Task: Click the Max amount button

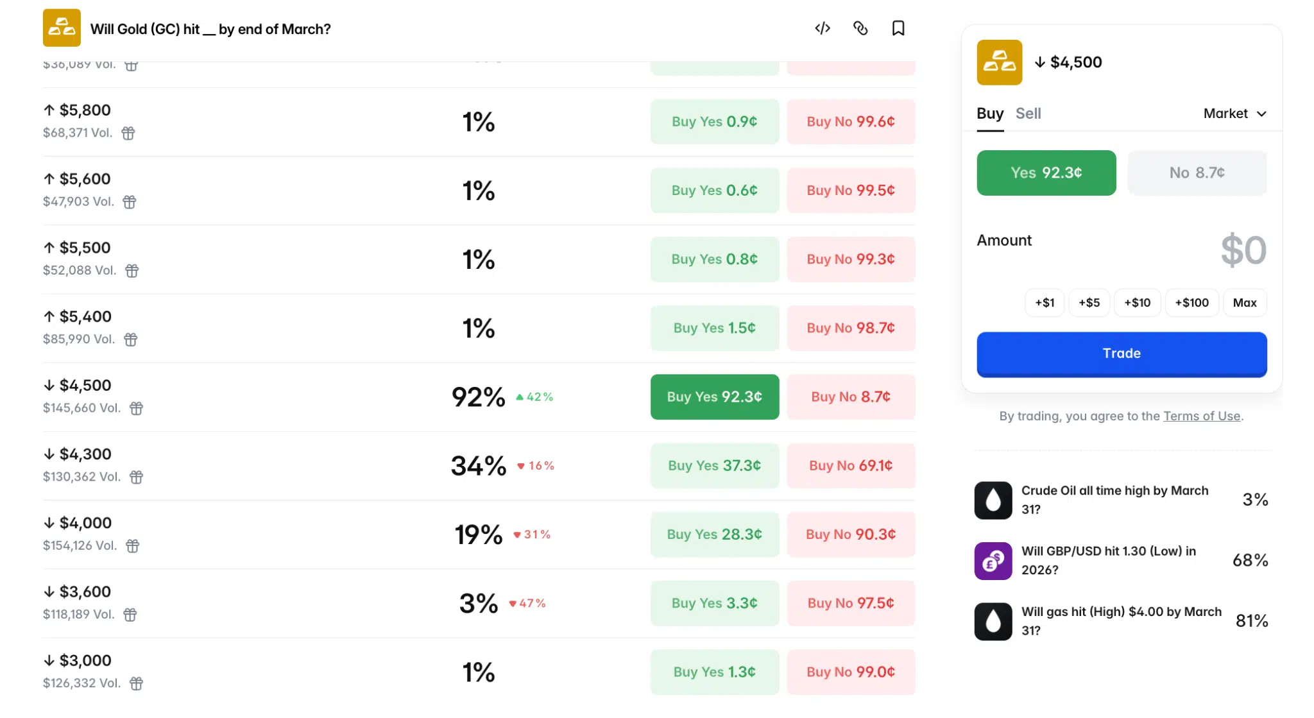Action: tap(1244, 303)
